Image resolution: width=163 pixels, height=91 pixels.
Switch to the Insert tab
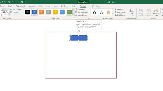click(10, 6)
